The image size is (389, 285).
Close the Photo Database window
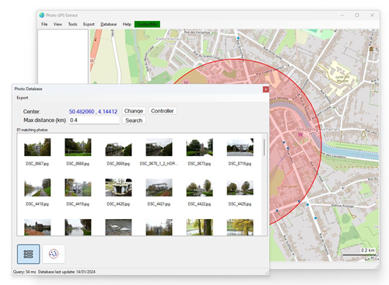(266, 89)
